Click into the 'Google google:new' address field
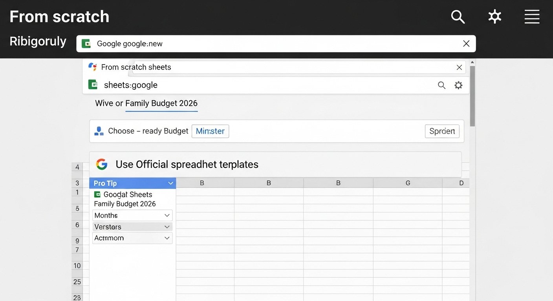Screen dimensions: 553x301 coord(276,44)
